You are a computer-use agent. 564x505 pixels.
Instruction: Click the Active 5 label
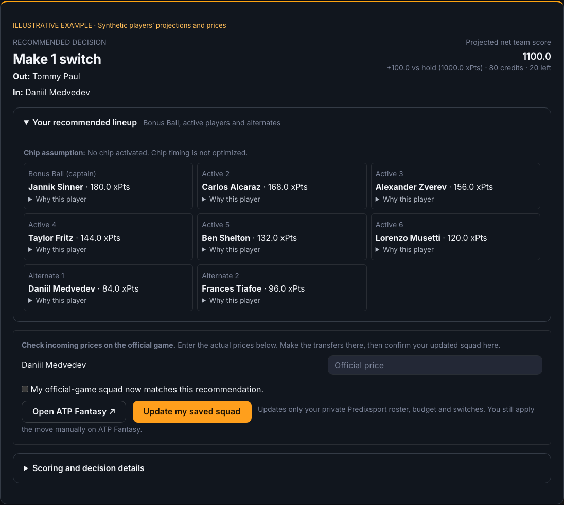tap(216, 225)
